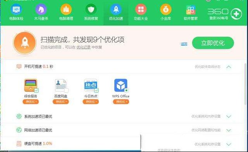Click the 立即优化 button

click(x=213, y=43)
